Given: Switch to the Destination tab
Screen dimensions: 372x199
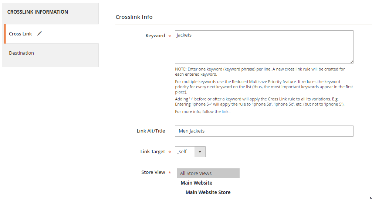Looking at the screenshot, I should 21,53.
